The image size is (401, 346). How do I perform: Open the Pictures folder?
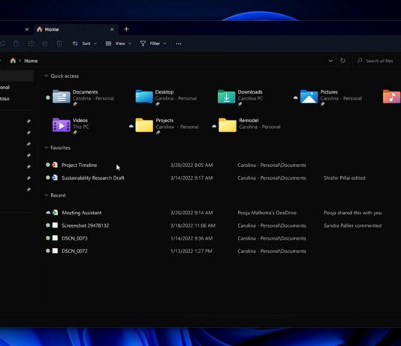pos(329,97)
